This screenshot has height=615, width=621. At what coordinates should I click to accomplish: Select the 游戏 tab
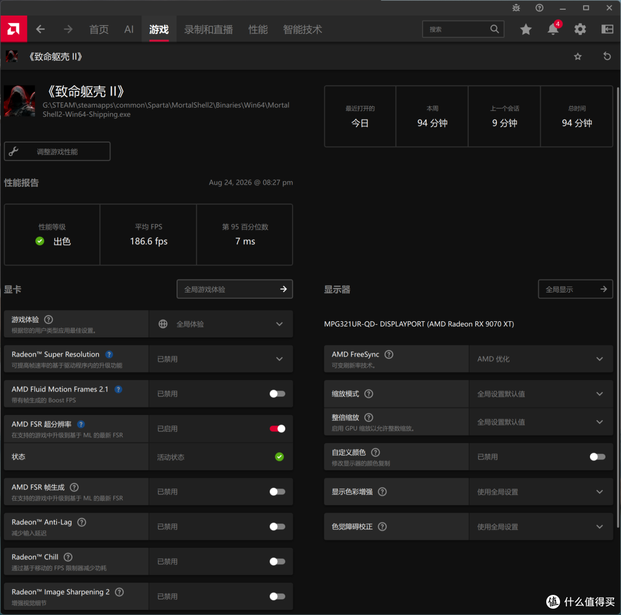point(159,29)
